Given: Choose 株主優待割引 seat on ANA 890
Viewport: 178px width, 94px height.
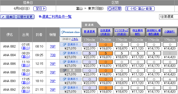Looking at the screenshot, I should [138, 79].
